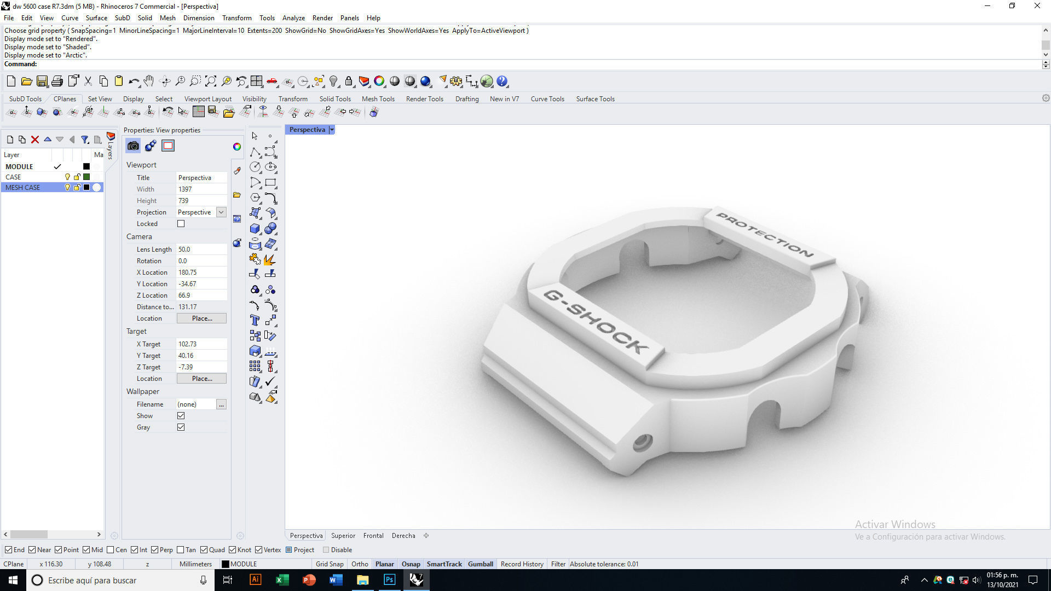Switch to the Frontal viewport tab
The height and width of the screenshot is (591, 1051).
373,536
